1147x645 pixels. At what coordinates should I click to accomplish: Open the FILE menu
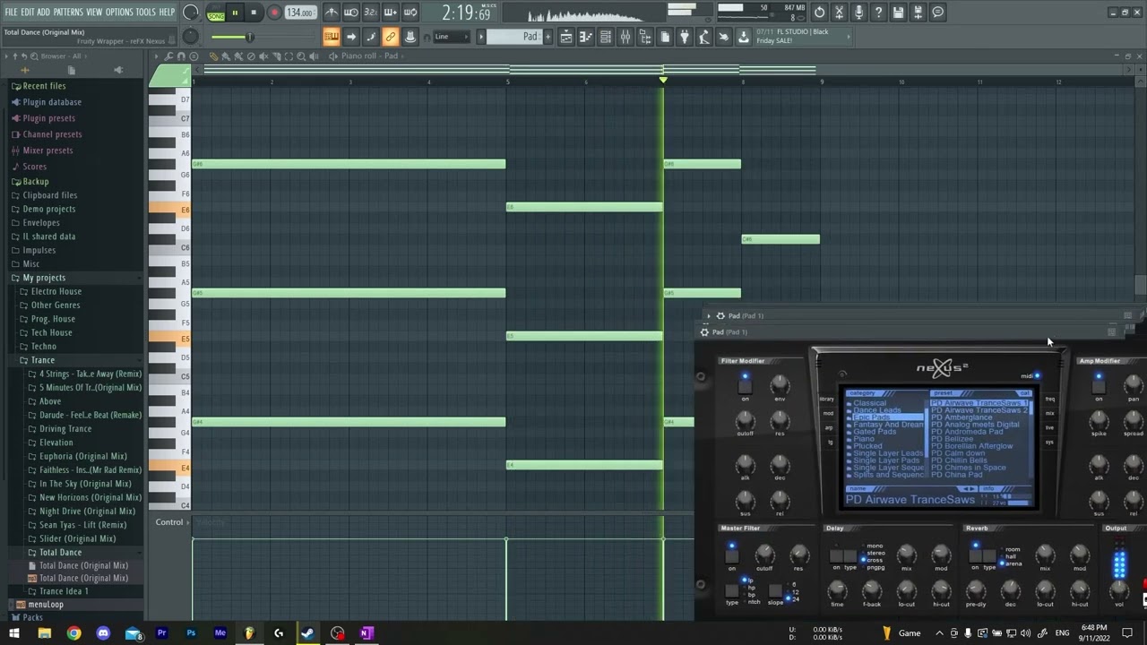(x=11, y=13)
